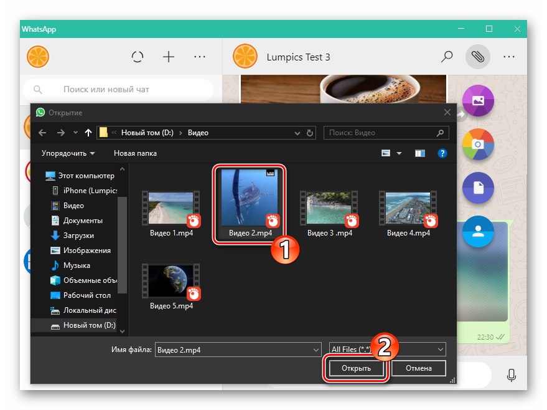Image resolution: width=547 pixels, height=410 pixels.
Task: Click Новый том (D:) in address path
Action: (147, 133)
